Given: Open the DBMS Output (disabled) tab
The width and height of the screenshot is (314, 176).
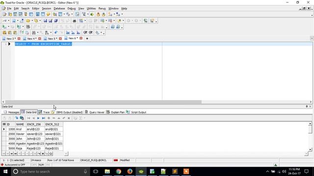Looking at the screenshot, I should click(67, 112).
